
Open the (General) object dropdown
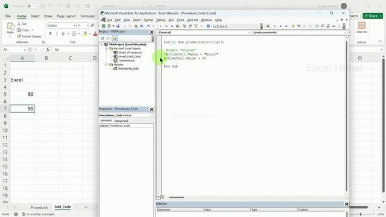(x=249, y=33)
